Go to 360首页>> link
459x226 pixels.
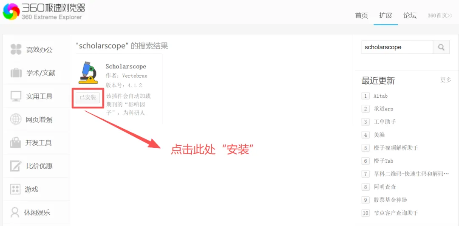pos(440,16)
